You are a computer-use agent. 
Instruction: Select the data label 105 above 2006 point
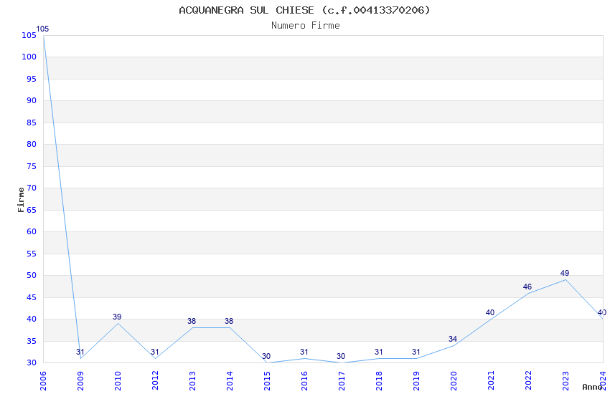42,29
